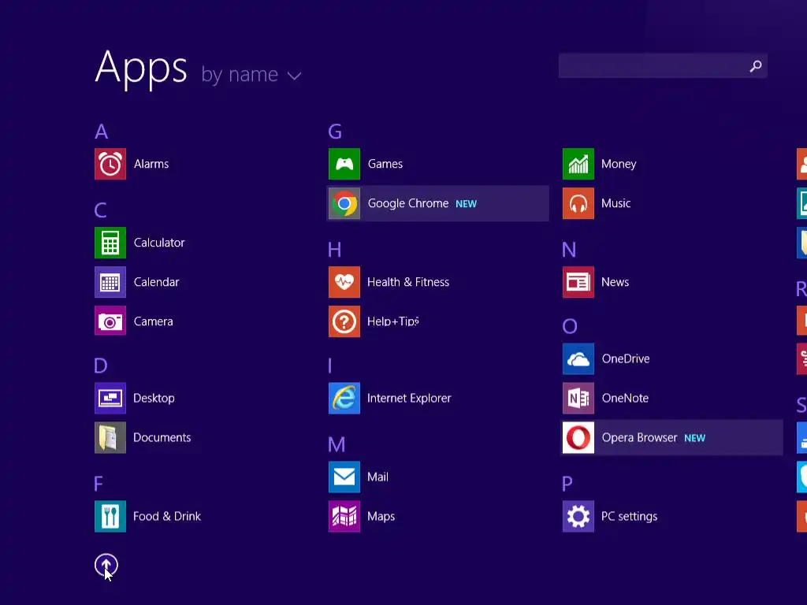Launch the Camera app icon
The height and width of the screenshot is (605, 807).
[110, 321]
